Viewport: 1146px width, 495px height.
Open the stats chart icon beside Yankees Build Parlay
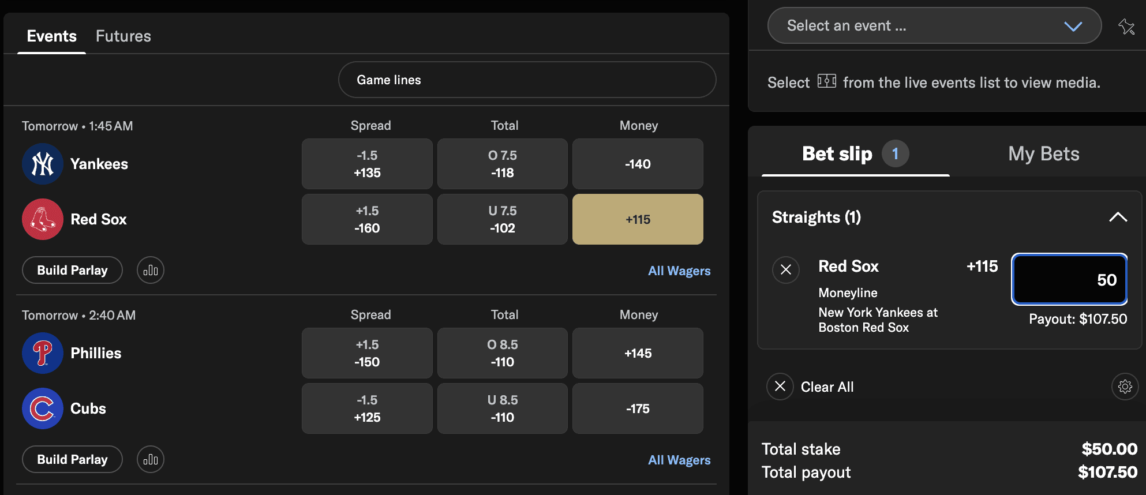(150, 270)
